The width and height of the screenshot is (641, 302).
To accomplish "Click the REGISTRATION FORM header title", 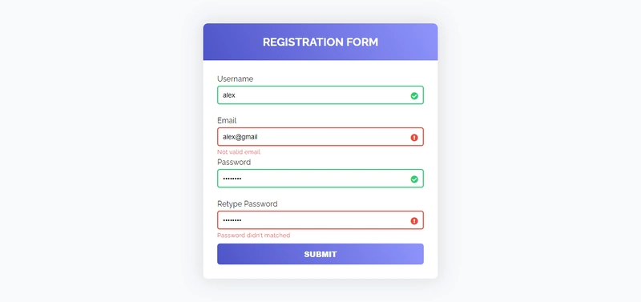I will 320,42.
